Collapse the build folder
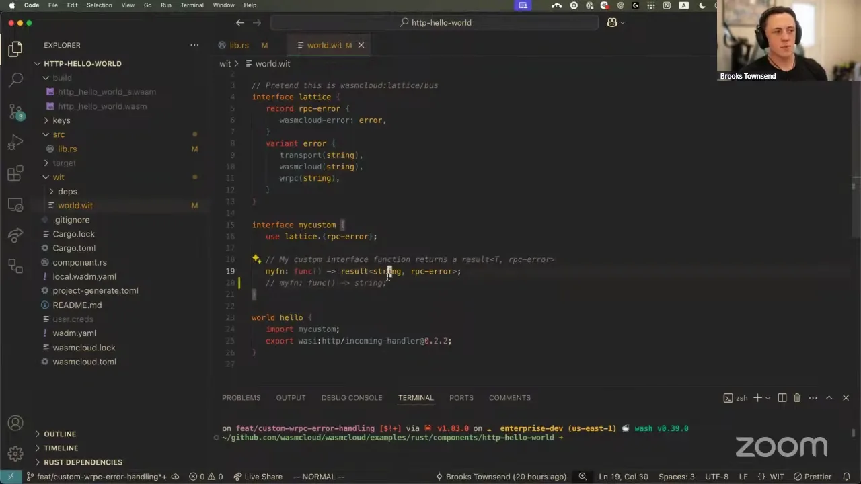Screen dimensions: 861x484 (x=46, y=78)
